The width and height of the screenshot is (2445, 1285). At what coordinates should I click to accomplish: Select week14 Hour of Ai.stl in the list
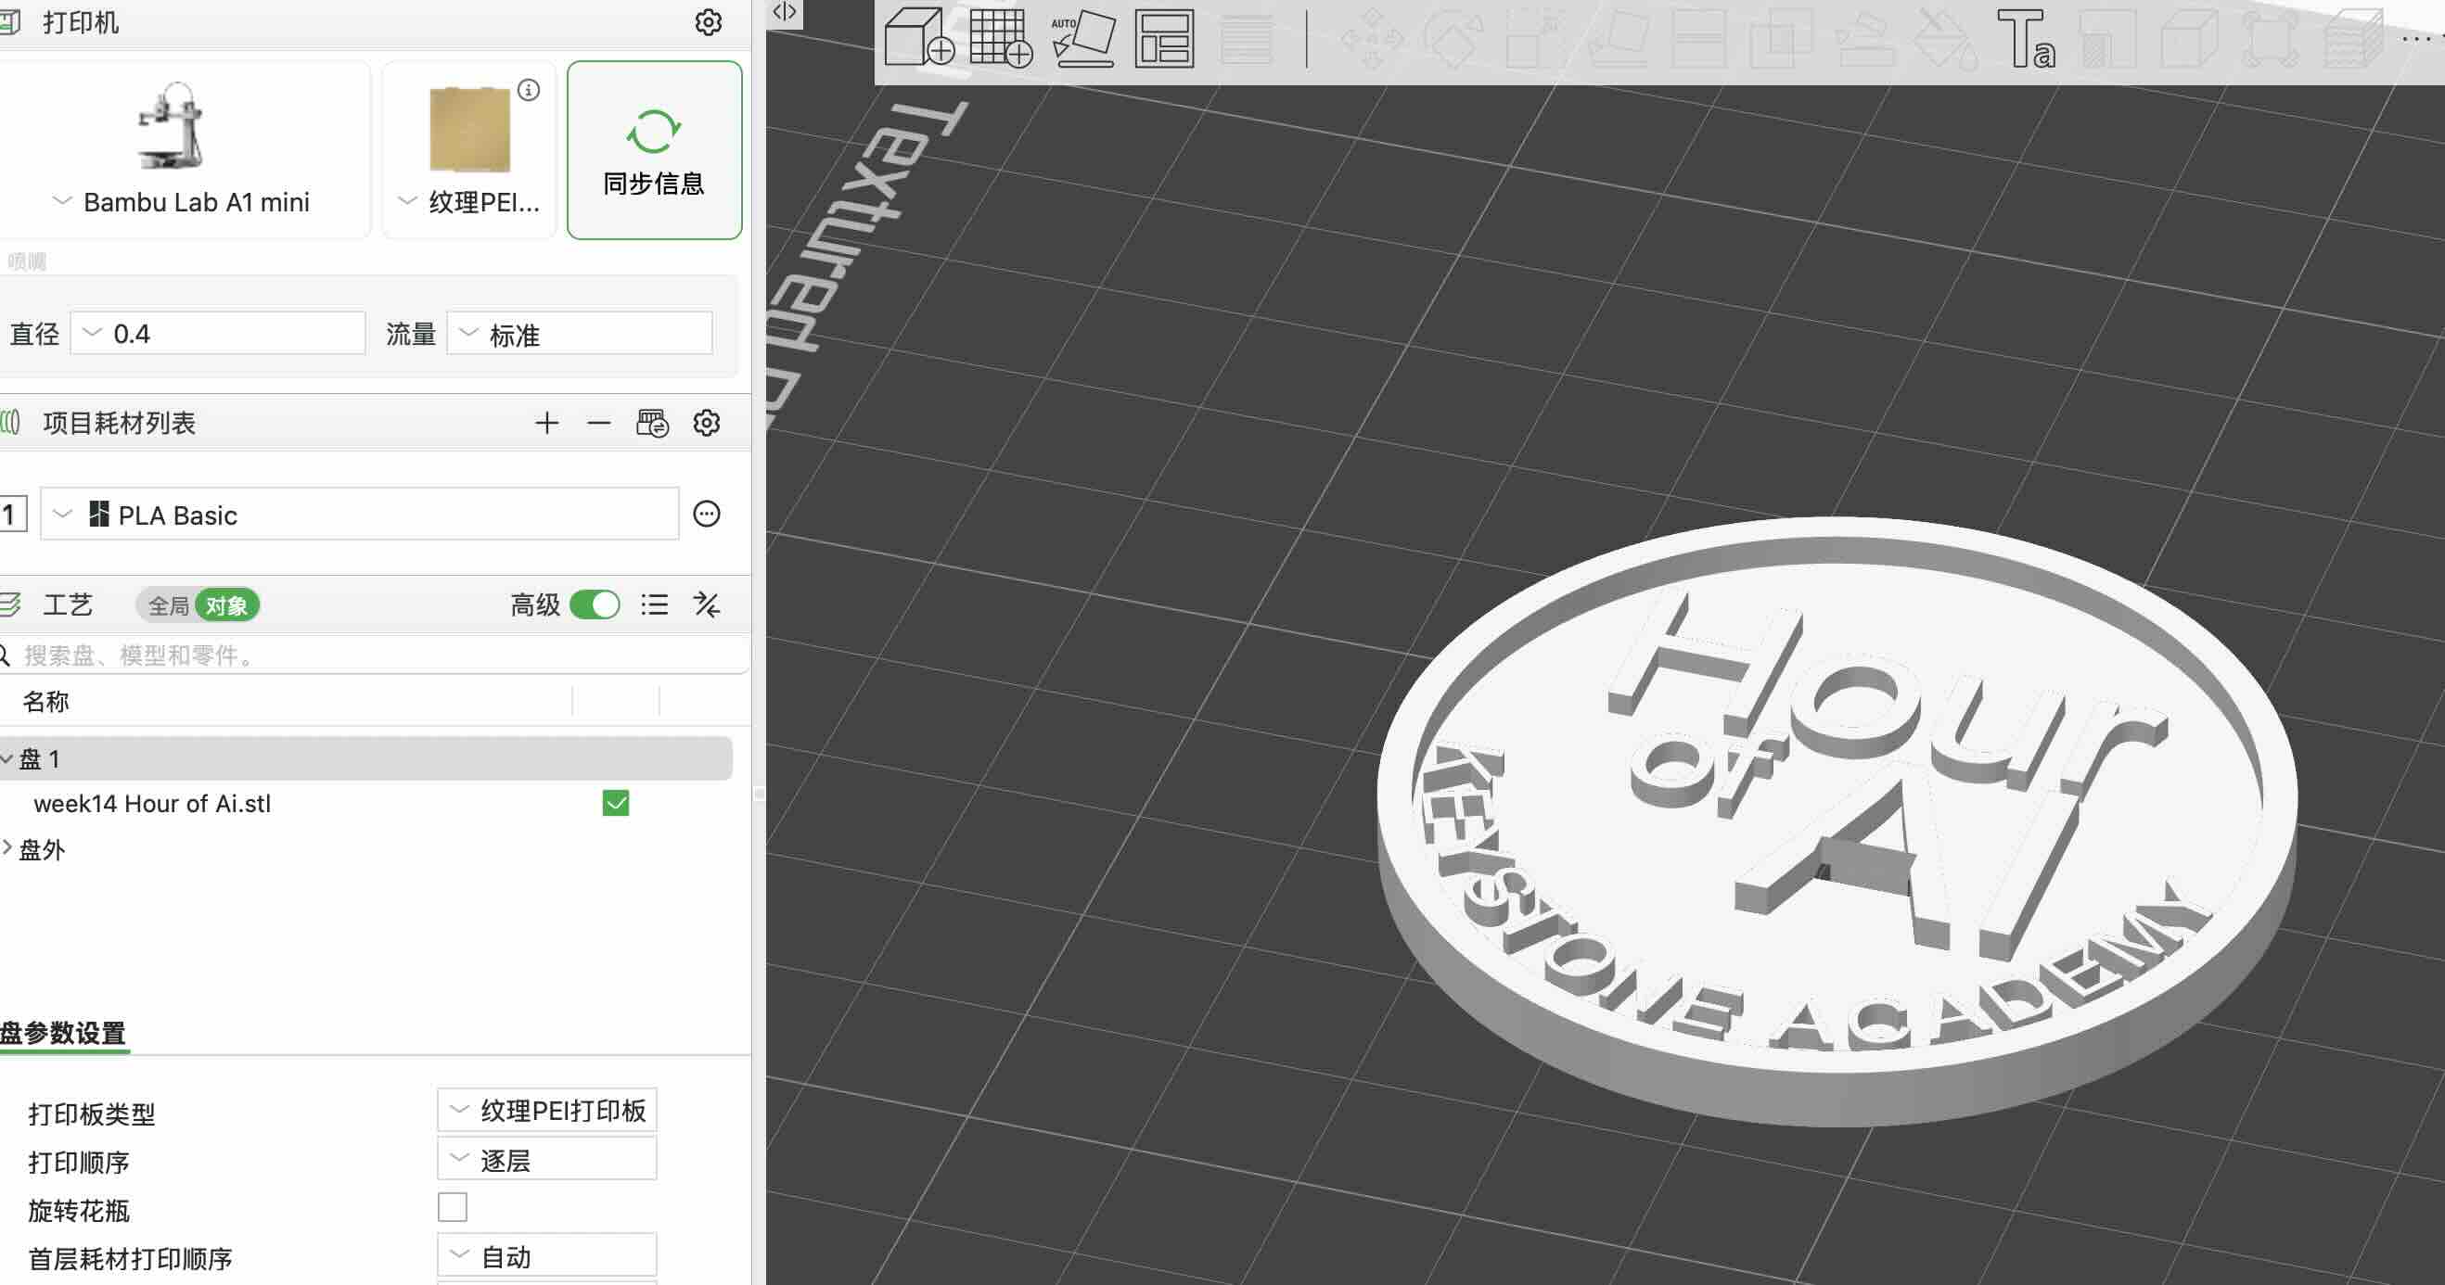pos(152,804)
